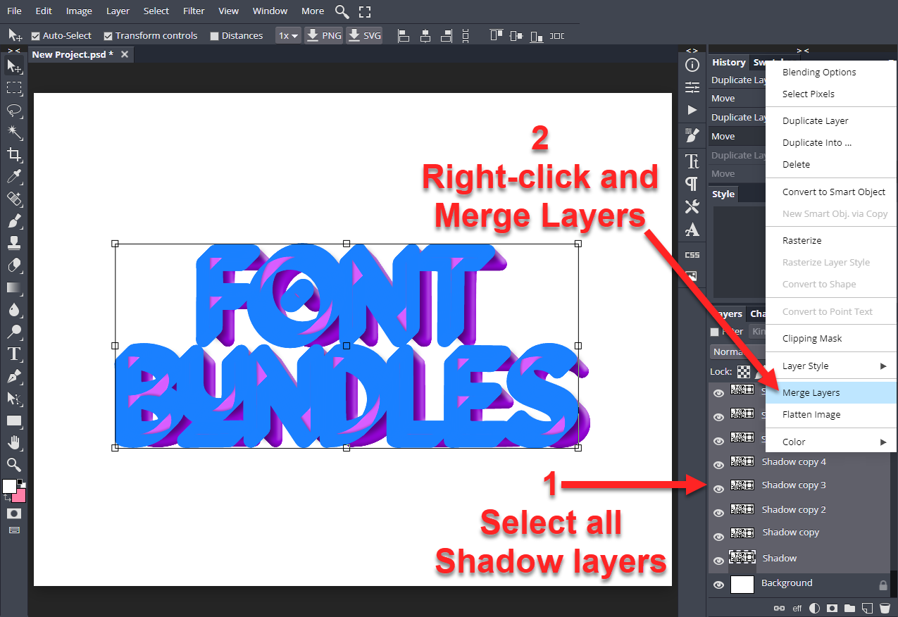Screen dimensions: 898x617
Task: Select the Crop tool
Action: coord(14,155)
